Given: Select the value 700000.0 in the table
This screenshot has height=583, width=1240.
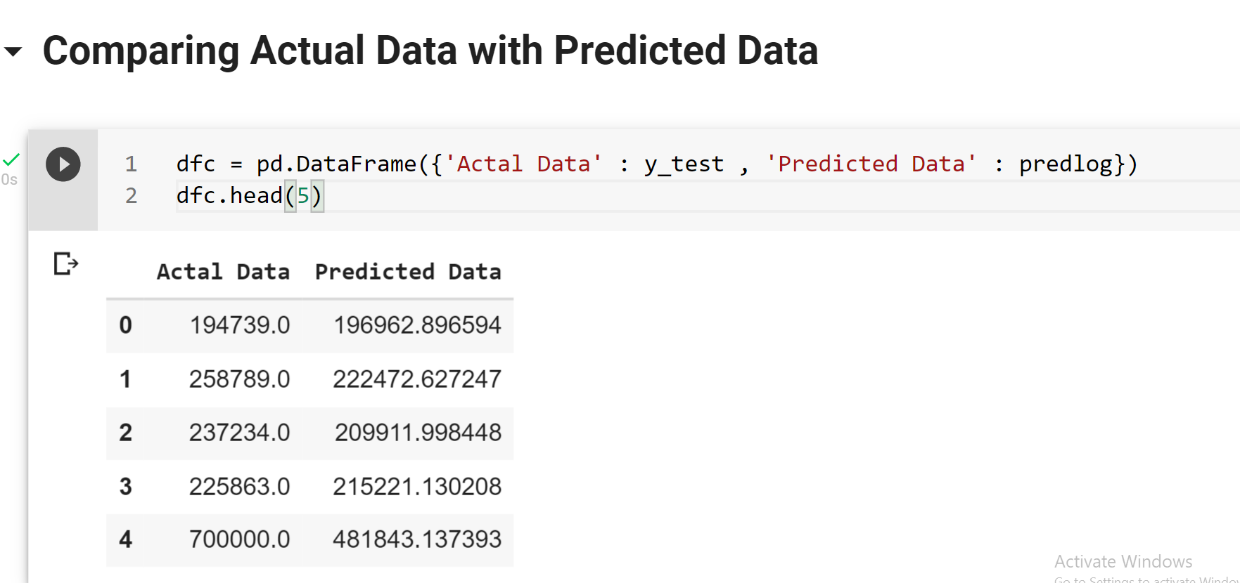Looking at the screenshot, I should click(x=239, y=539).
